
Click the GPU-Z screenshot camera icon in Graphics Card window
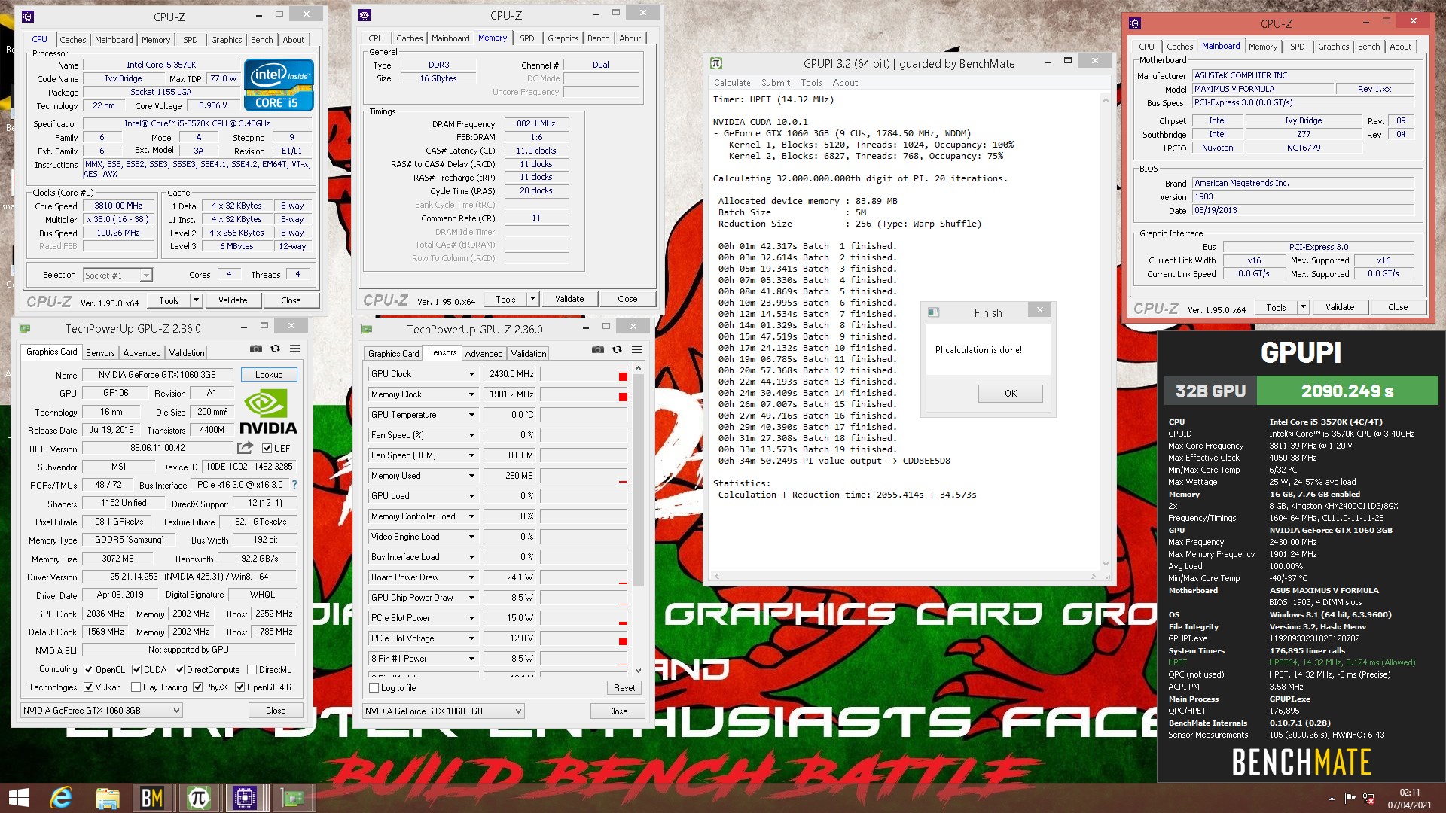pos(256,349)
